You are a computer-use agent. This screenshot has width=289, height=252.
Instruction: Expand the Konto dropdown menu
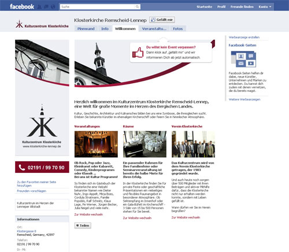[x=265, y=7]
